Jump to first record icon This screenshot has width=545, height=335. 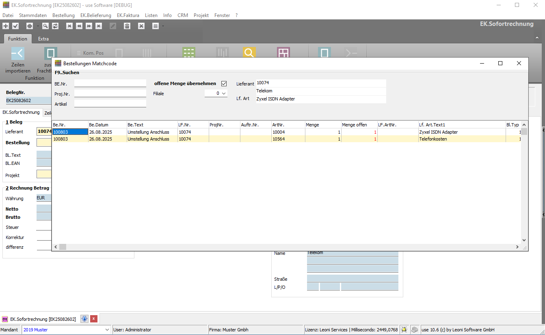coord(69,26)
